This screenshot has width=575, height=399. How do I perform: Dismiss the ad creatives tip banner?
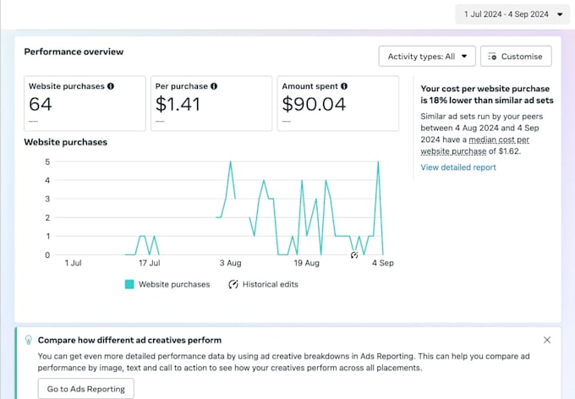pos(547,340)
